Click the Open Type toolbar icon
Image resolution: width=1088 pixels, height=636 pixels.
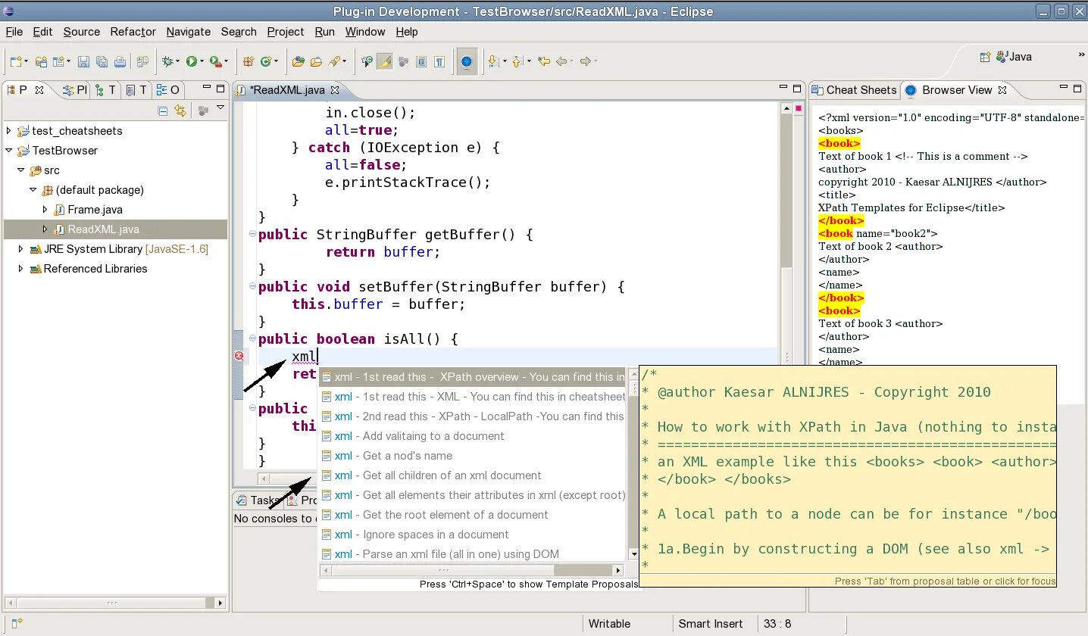point(298,62)
